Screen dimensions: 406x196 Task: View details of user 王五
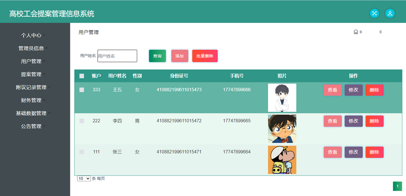coord(332,90)
